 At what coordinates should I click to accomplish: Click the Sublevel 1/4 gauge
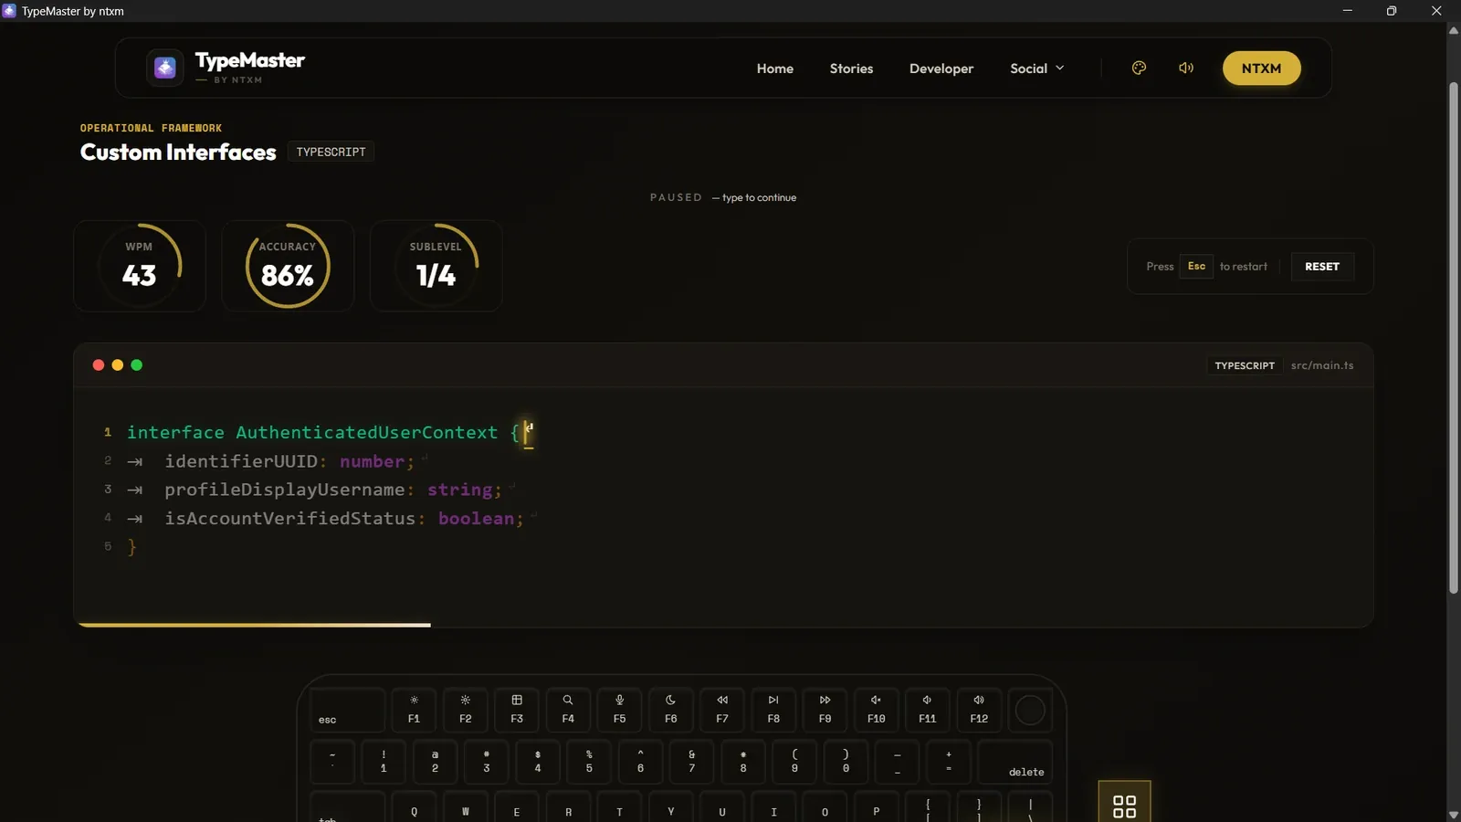pyautogui.click(x=436, y=266)
